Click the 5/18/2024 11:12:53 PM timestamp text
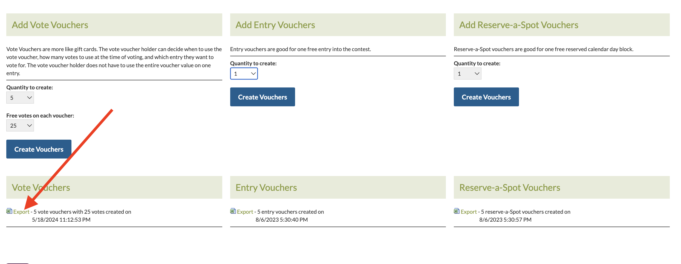 (61, 220)
